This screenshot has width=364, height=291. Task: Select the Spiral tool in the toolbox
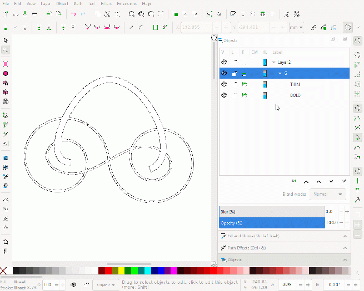click(6, 101)
